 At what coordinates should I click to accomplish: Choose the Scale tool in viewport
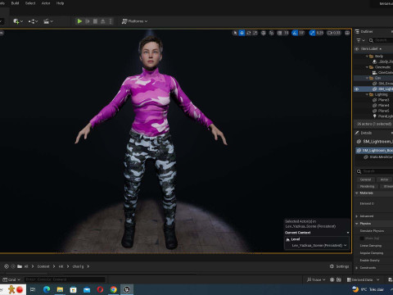pyautogui.click(x=255, y=33)
